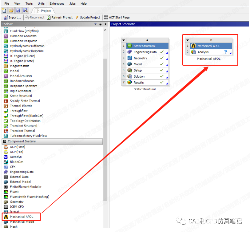250x232 pixels.
Task: Select the Harmonic Acoustics icon
Action: [6, 36]
